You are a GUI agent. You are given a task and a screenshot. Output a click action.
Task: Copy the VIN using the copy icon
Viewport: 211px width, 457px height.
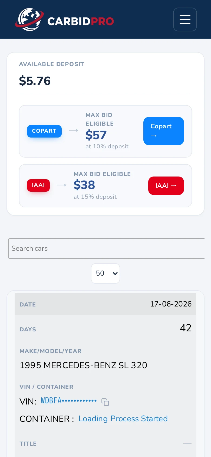[x=105, y=402]
